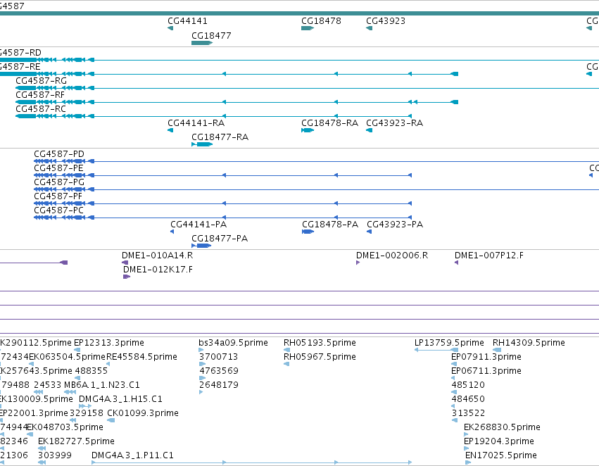Select EST EP12313.3prime label
599x466 pixels.
(109, 343)
